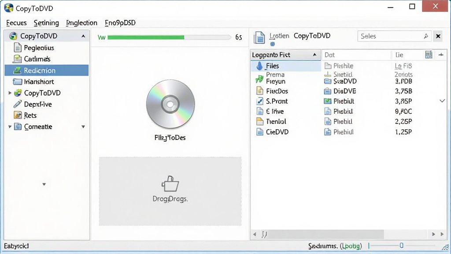Click the zoom slider handle in status bar
The height and width of the screenshot is (254, 451).
tap(402, 245)
